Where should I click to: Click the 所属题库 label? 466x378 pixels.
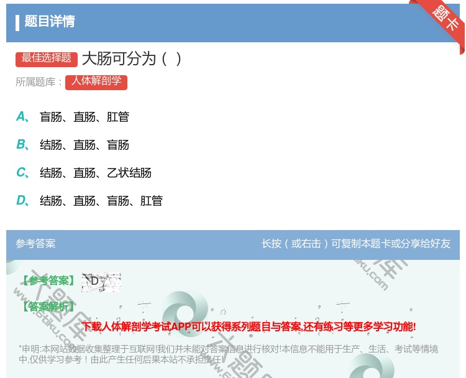pyautogui.click(x=39, y=82)
